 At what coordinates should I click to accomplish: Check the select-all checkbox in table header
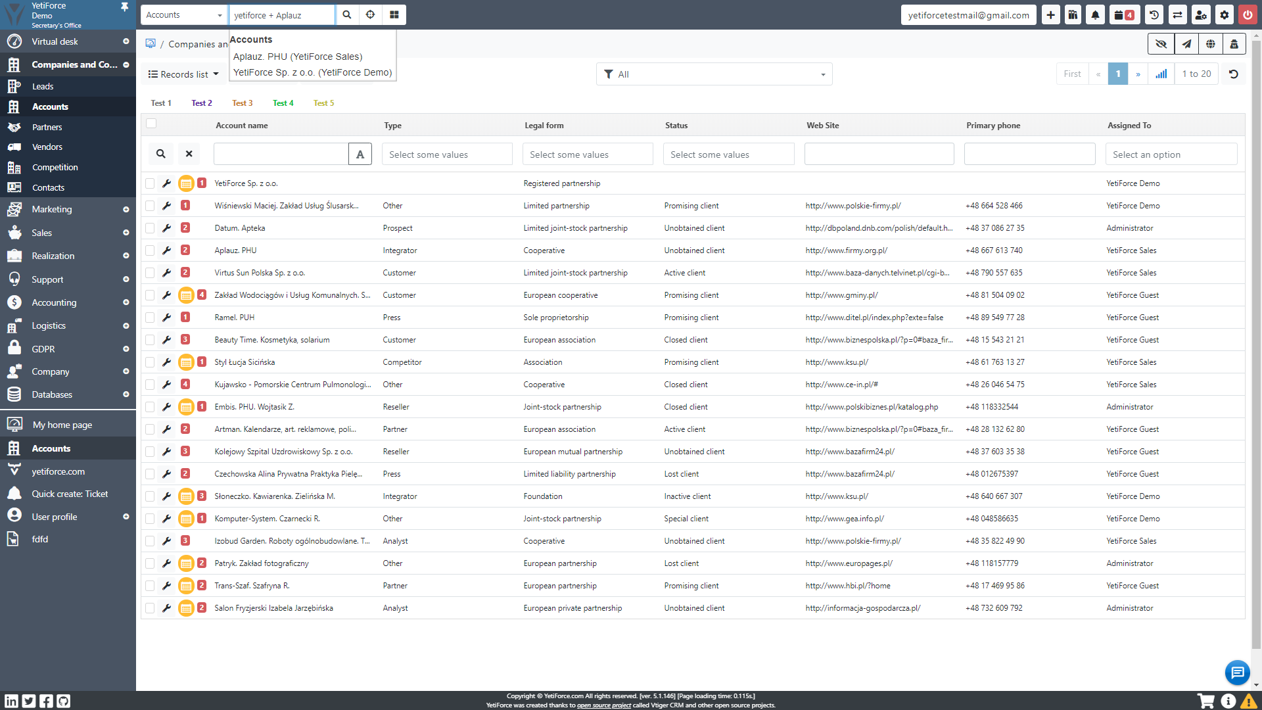click(x=151, y=124)
